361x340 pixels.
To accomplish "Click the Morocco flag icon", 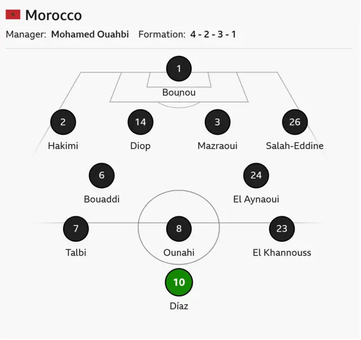I will 13,15.
